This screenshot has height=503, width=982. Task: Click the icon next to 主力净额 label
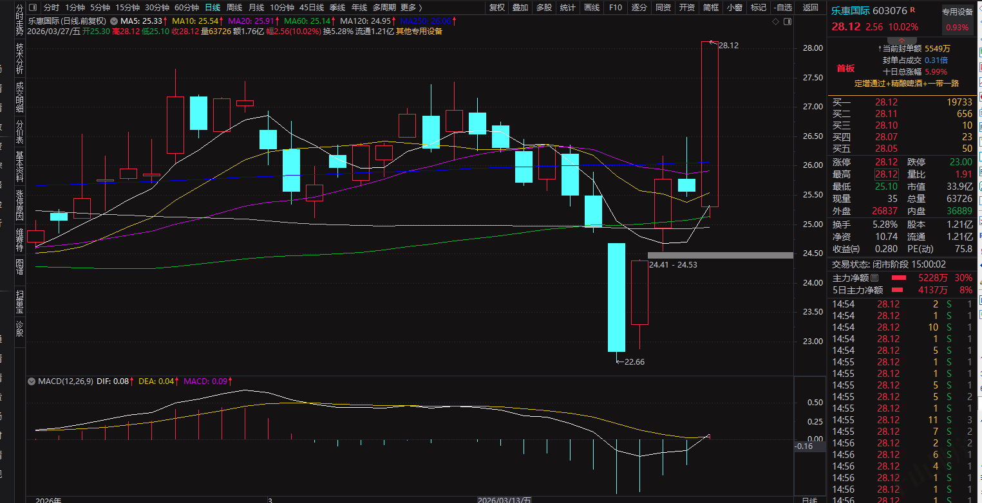point(874,279)
